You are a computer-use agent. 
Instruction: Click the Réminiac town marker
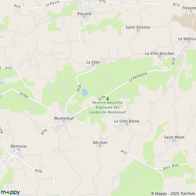(x=19, y=149)
